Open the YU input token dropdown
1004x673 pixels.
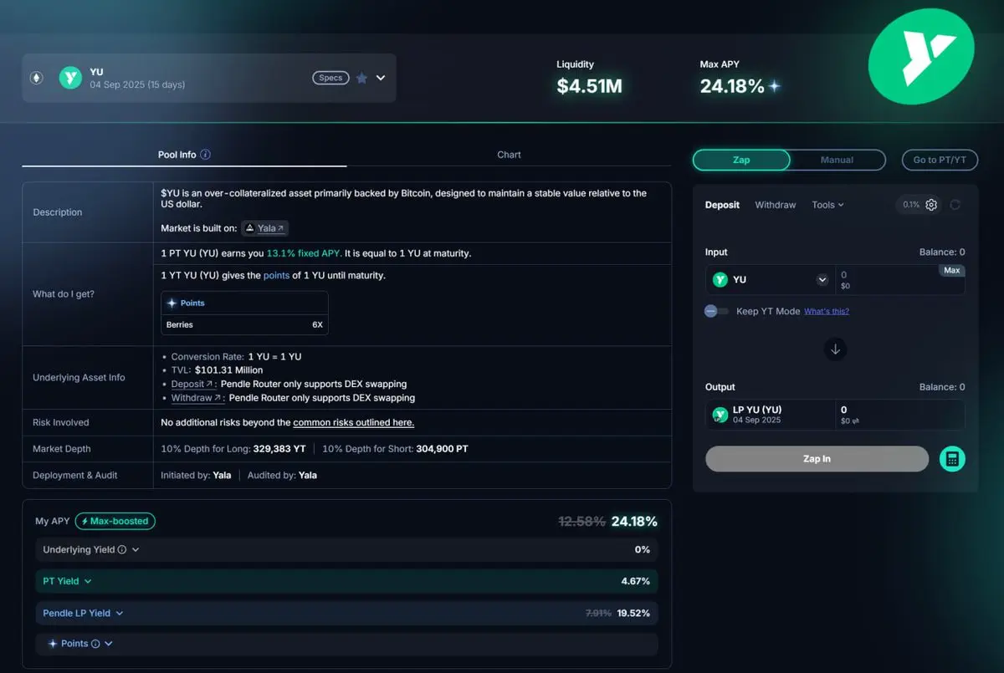click(771, 280)
